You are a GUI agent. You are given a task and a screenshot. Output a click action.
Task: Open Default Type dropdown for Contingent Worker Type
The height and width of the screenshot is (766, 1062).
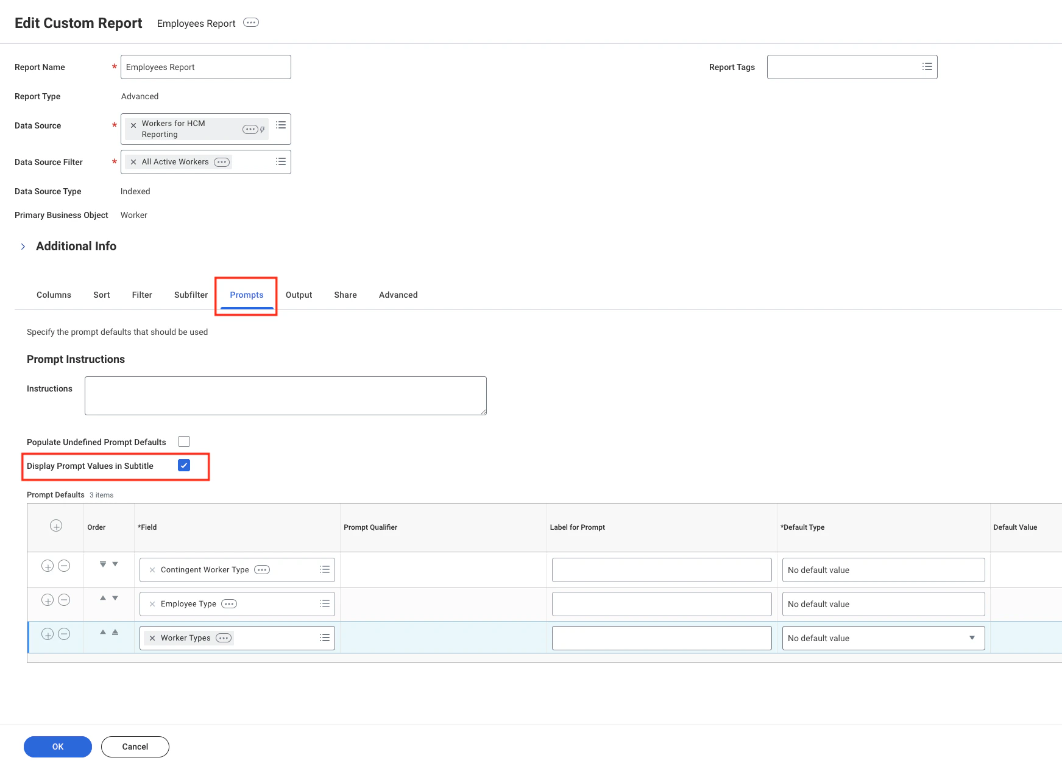(x=883, y=570)
